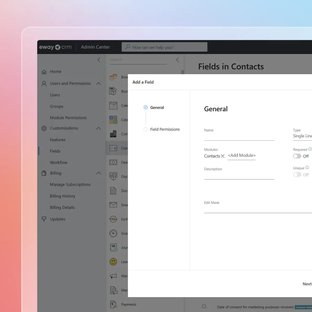Open the Add Module dropdown
This screenshot has height=312, width=312.
click(x=242, y=156)
